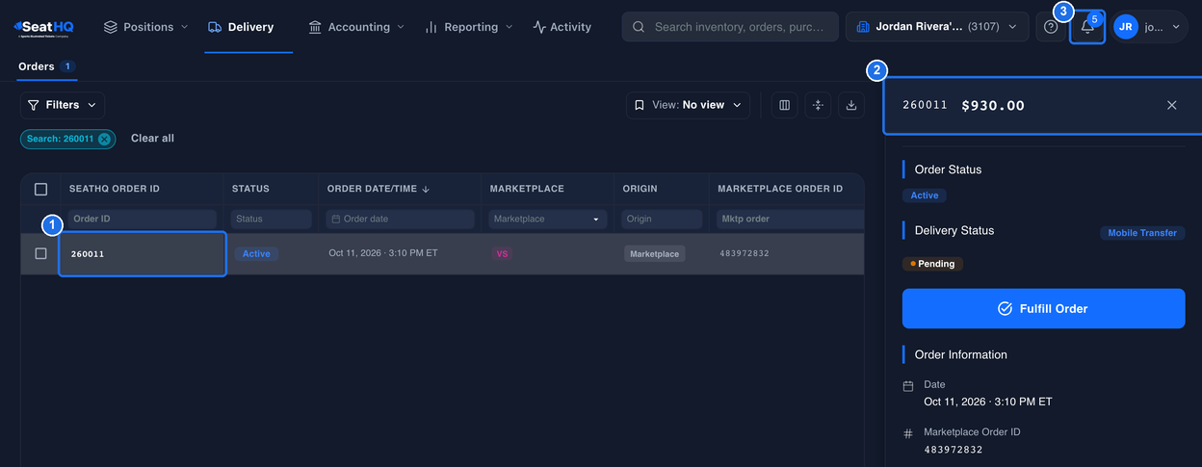
Task: Click the Status filter field
Action: click(271, 220)
